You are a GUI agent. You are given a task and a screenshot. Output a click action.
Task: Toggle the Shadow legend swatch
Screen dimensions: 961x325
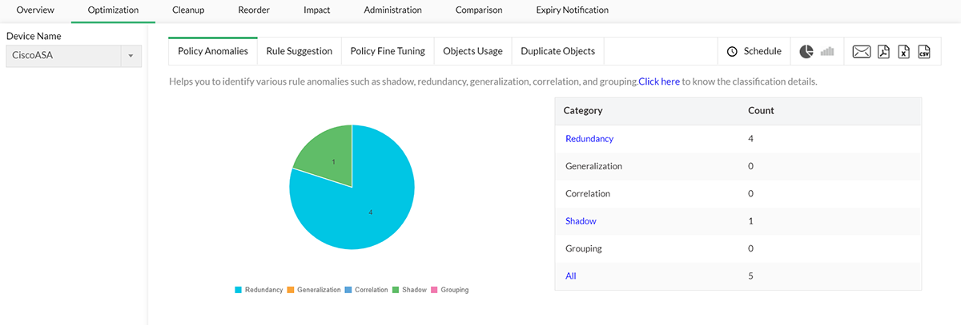tap(396, 290)
